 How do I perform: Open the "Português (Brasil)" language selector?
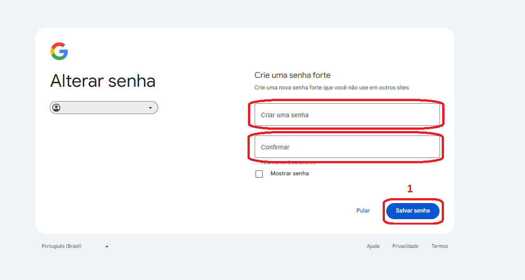pos(62,246)
